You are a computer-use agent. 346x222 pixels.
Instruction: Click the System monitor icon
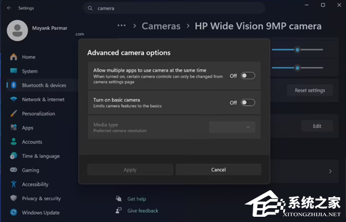14,71
